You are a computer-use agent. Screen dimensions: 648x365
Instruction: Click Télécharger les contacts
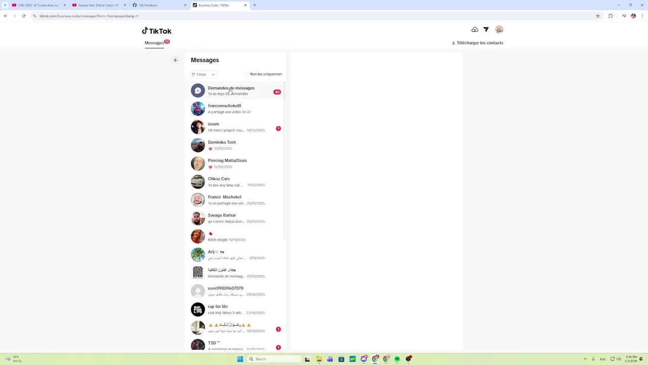point(477,43)
